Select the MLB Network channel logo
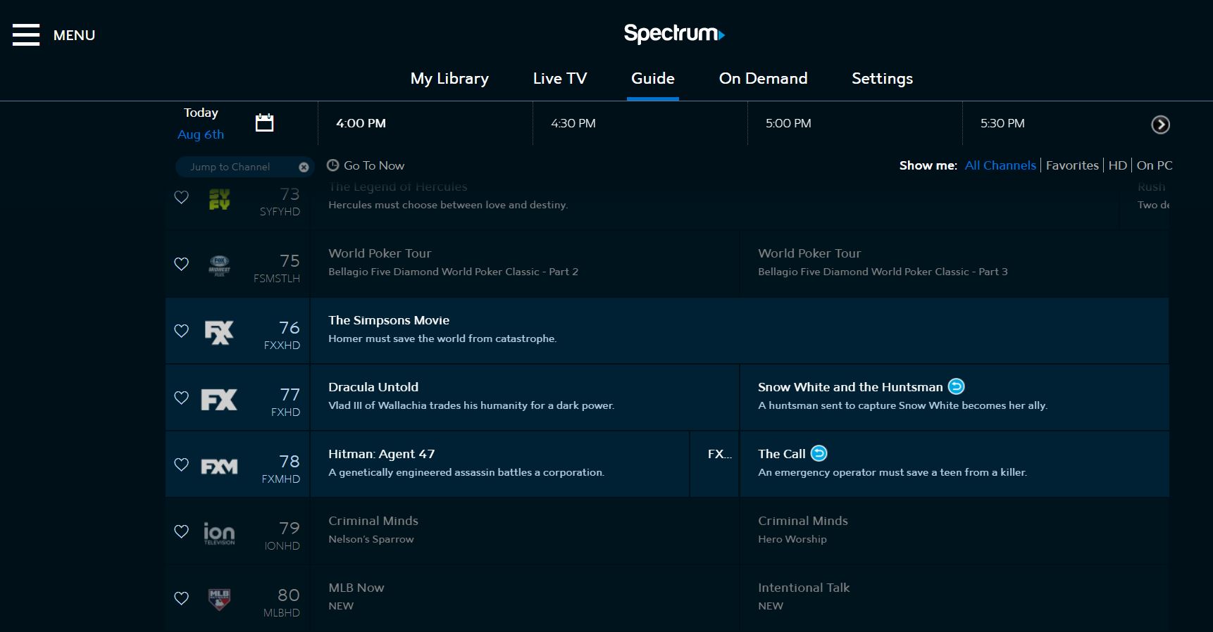The height and width of the screenshot is (632, 1213). click(x=219, y=599)
